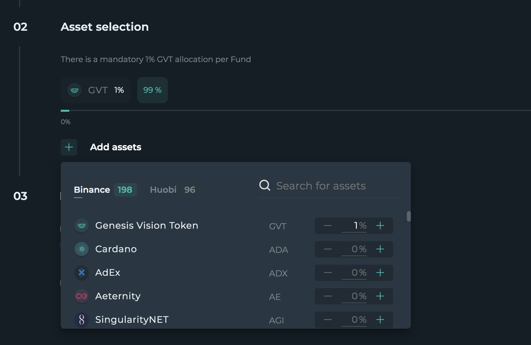This screenshot has height=345, width=531.
Task: Increase Cardano allocation with plus
Action: [x=380, y=249]
